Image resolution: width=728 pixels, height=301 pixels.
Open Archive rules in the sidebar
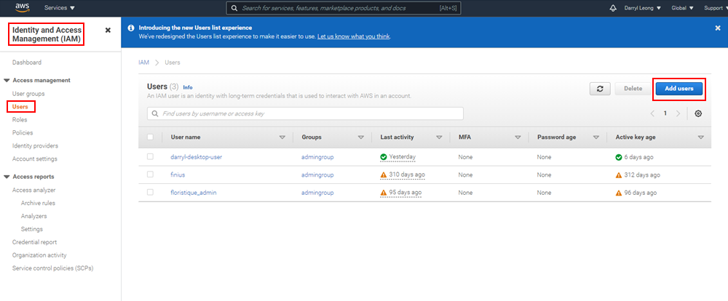click(x=38, y=203)
